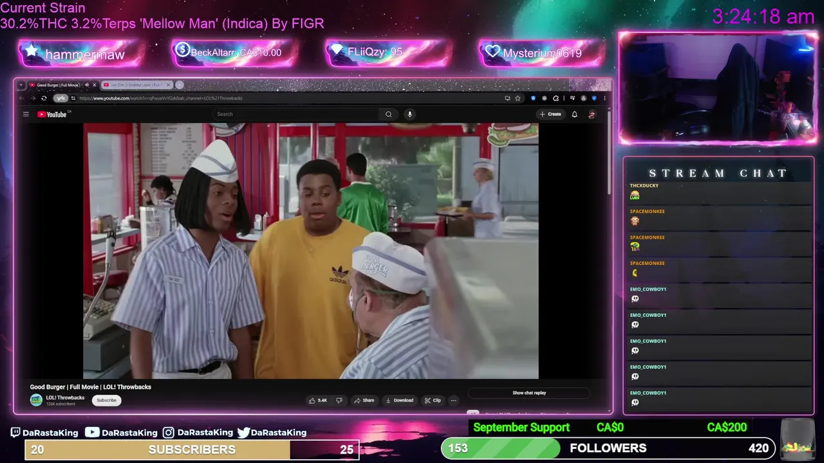Go back in the browser
Viewport: 824px width, 463px height.
[21, 98]
